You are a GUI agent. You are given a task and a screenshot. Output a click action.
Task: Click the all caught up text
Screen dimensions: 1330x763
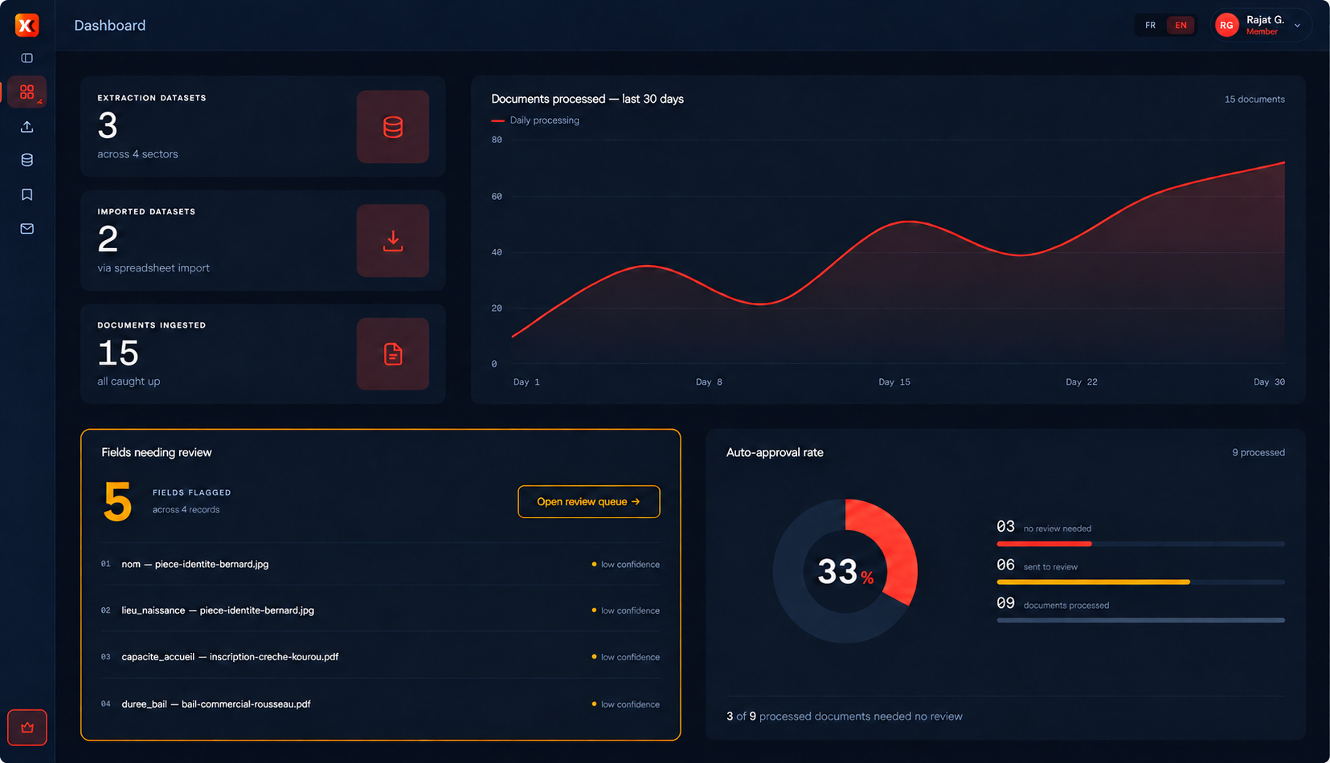point(129,381)
